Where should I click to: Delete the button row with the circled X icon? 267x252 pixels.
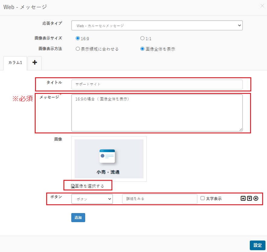(256, 198)
